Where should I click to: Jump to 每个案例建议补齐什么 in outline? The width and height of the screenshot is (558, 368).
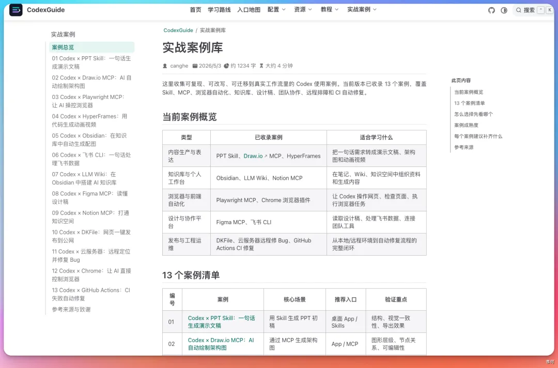click(478, 136)
